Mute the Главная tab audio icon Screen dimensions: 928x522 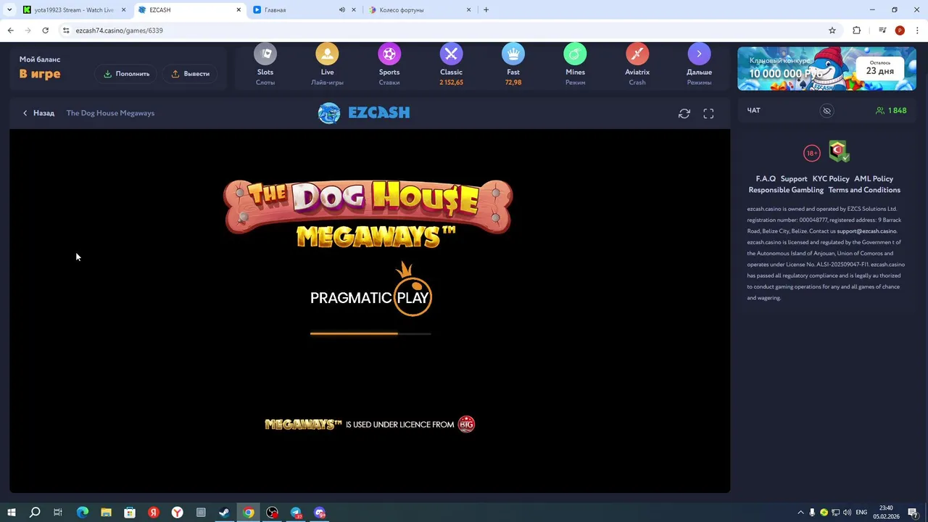(341, 10)
